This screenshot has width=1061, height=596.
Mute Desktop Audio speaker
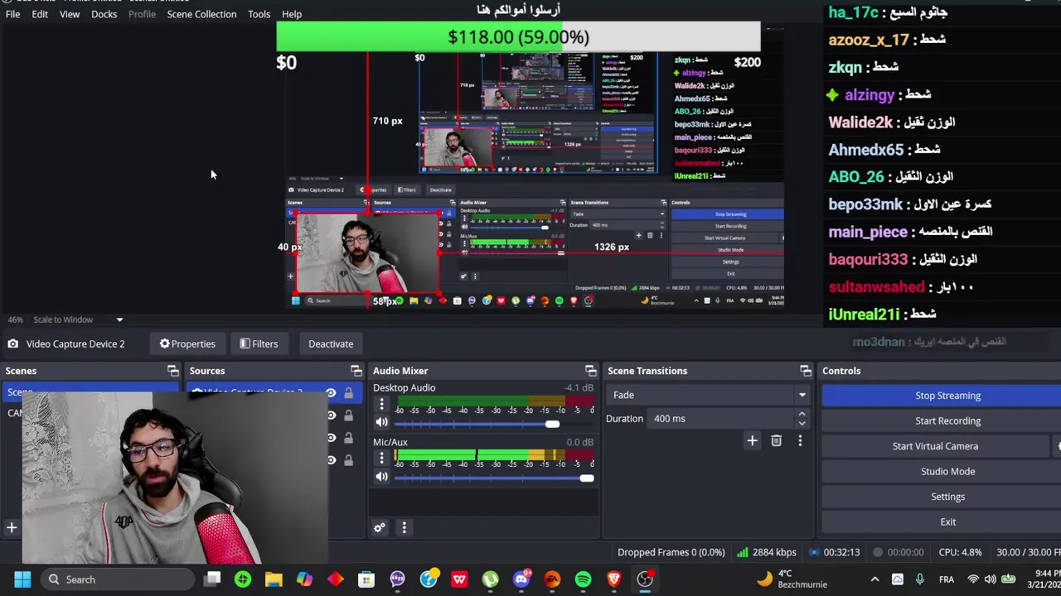(x=381, y=424)
